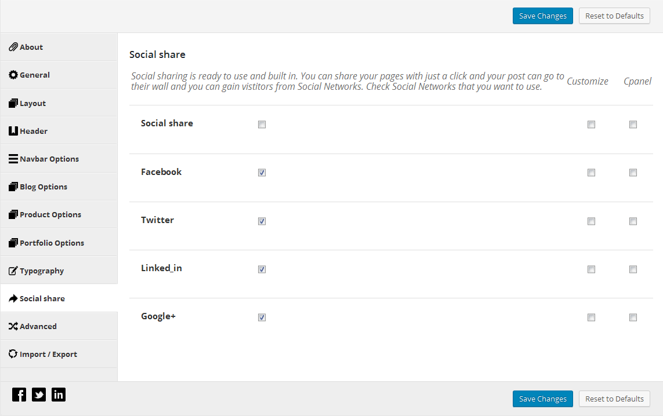Open the Facebook icon in footer

click(19, 395)
